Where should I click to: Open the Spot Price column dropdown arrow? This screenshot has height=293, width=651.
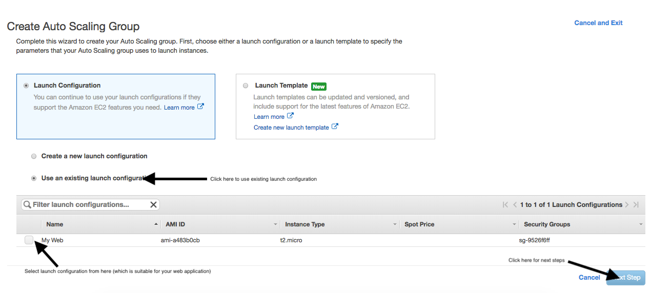click(514, 224)
